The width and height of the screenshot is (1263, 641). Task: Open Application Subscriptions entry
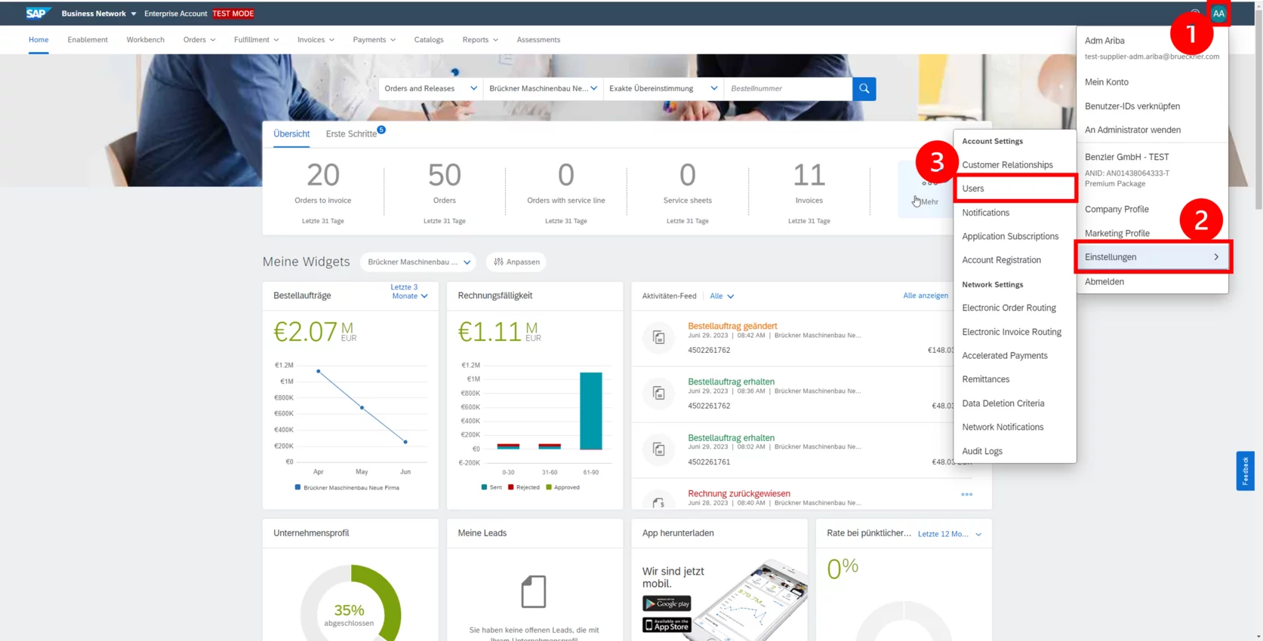click(1010, 236)
